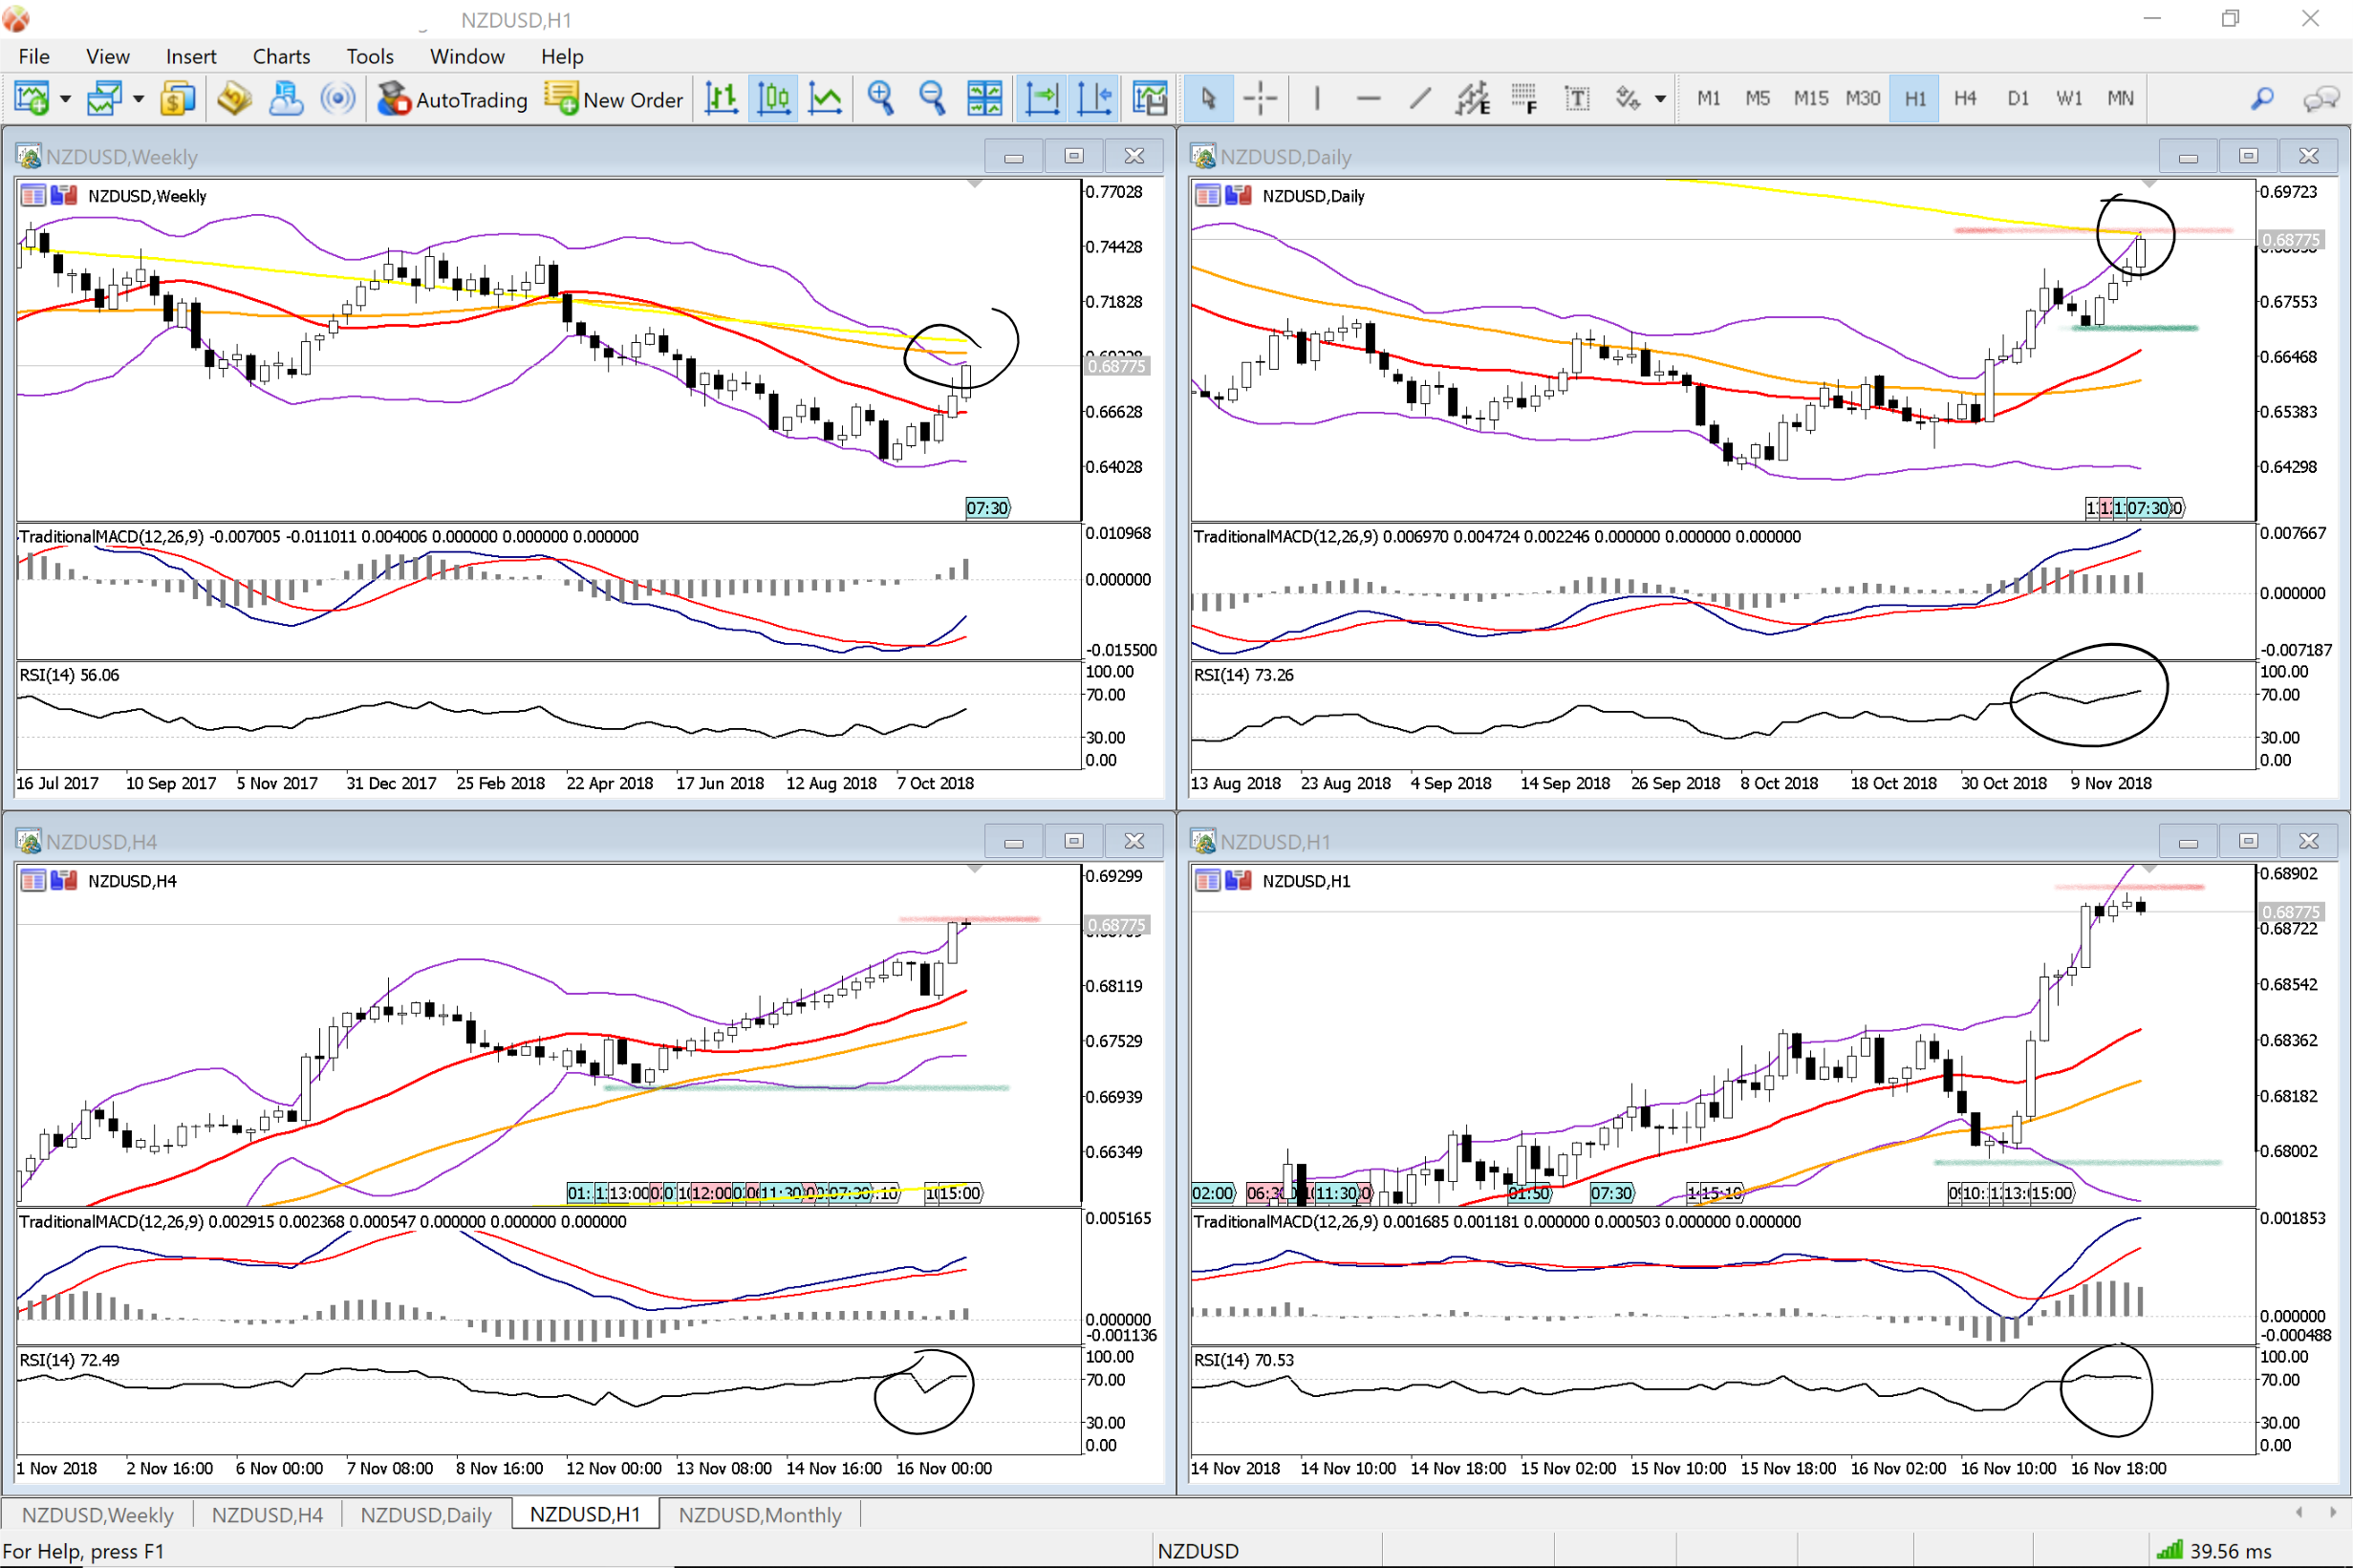Screen dimensions: 2353x1568
Task: Select the Fibonacci retracement tool
Action: click(x=1524, y=98)
